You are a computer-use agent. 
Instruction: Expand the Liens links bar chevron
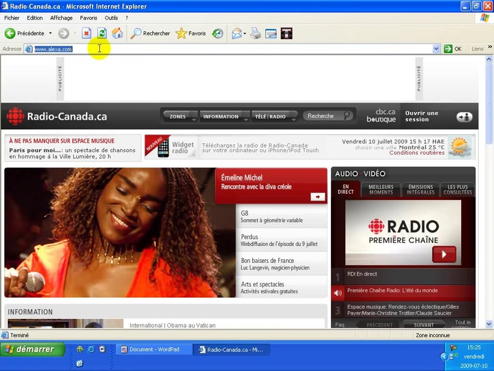pos(490,47)
